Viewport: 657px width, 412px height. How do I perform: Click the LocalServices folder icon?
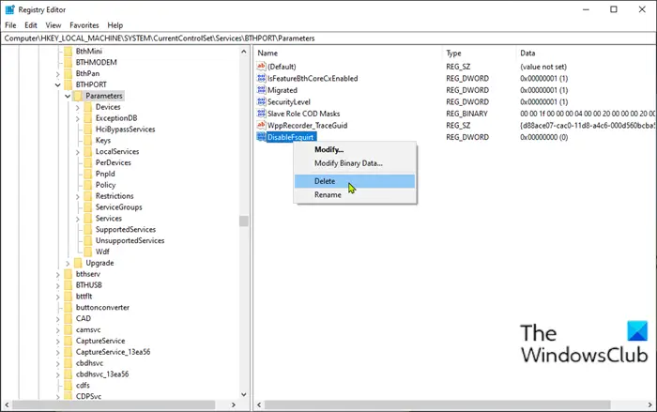[88, 151]
